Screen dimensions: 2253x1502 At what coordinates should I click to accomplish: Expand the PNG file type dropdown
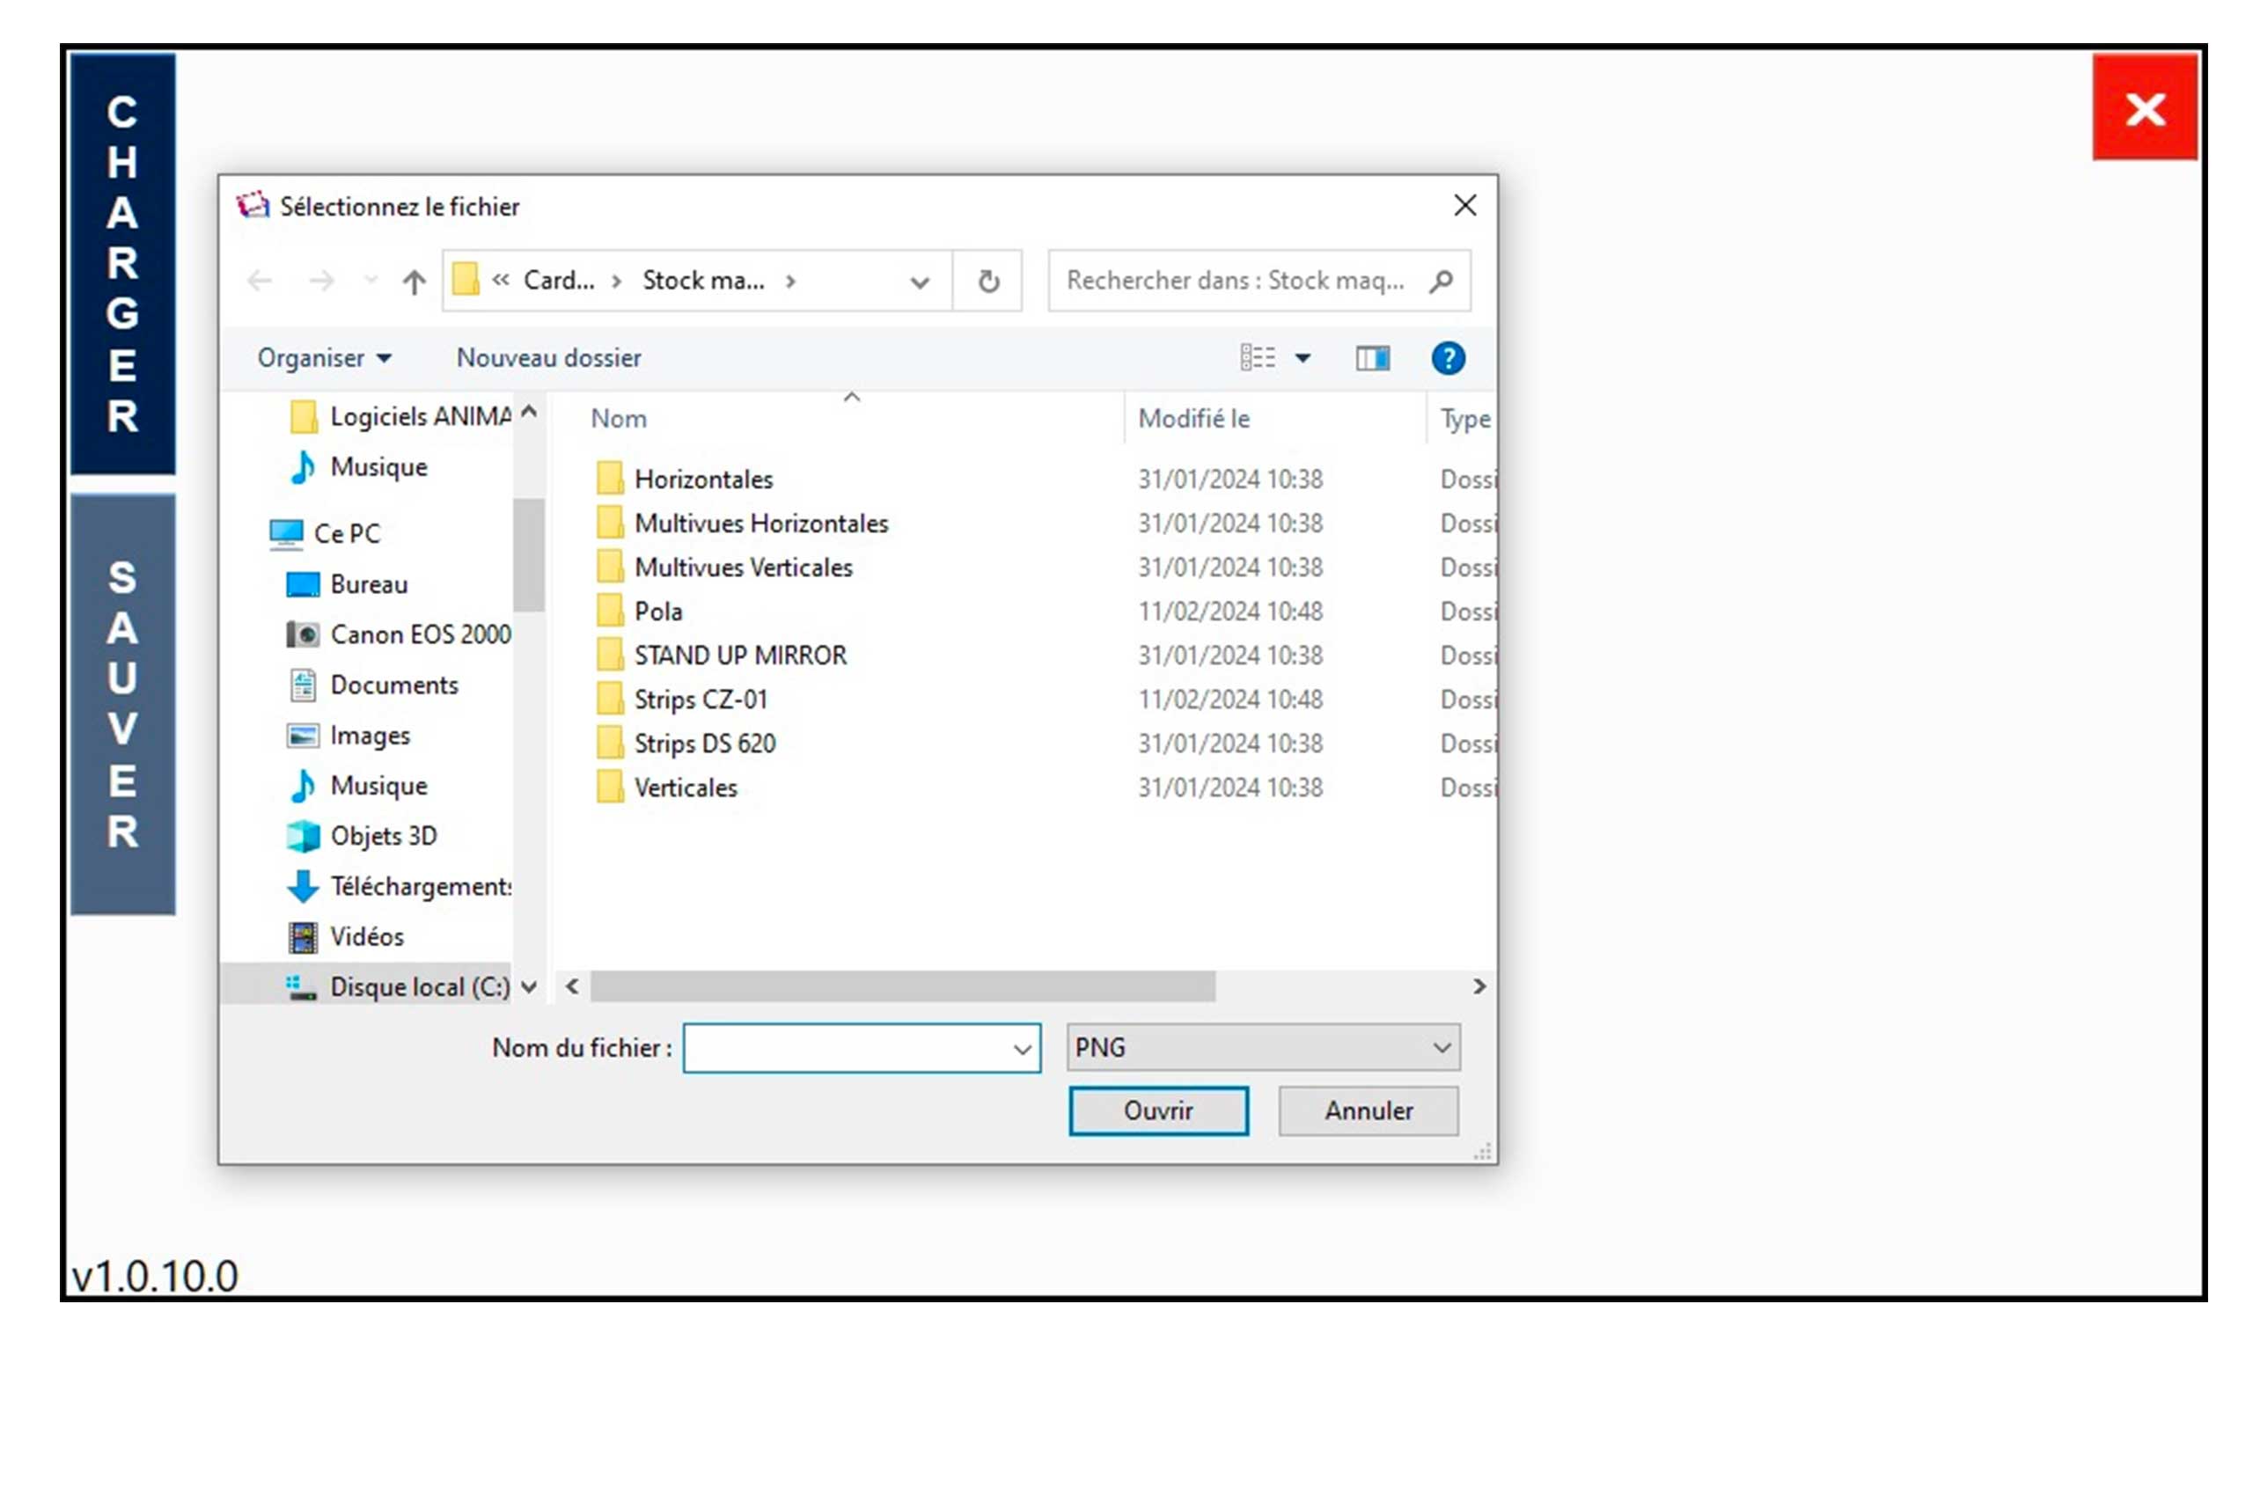click(1441, 1048)
